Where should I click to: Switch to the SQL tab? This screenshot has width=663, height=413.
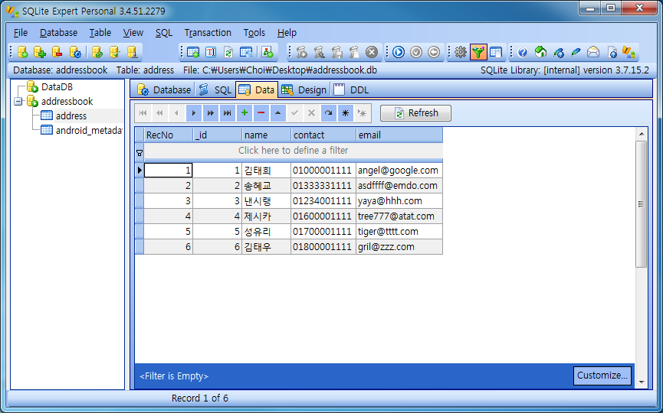pos(215,89)
